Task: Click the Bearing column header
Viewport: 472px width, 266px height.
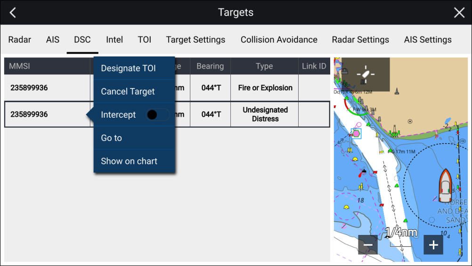Action: 210,66
